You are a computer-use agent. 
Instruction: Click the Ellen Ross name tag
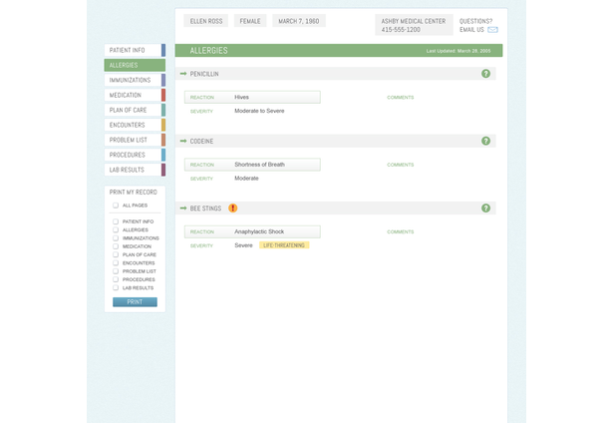coord(206,21)
